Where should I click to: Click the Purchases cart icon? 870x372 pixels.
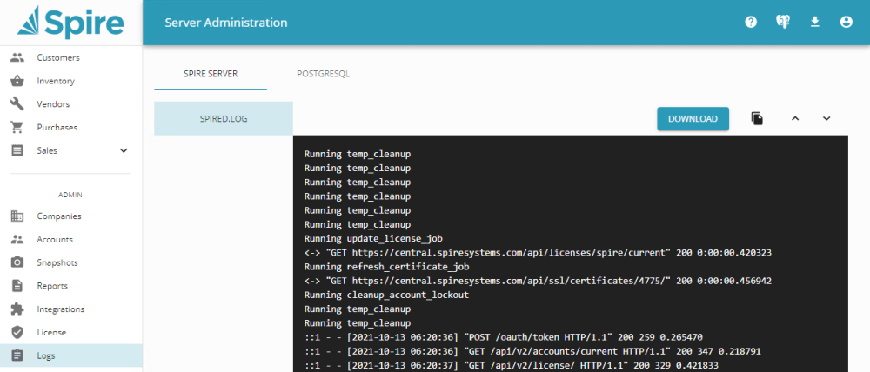pyautogui.click(x=17, y=128)
